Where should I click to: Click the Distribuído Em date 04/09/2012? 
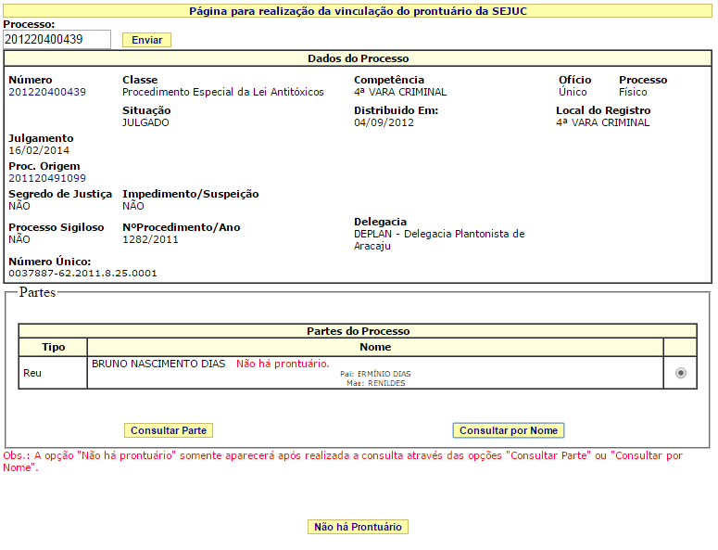383,122
